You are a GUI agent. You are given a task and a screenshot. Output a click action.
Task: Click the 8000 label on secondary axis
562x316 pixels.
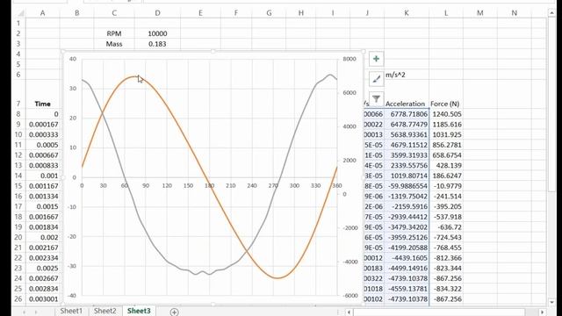349,59
